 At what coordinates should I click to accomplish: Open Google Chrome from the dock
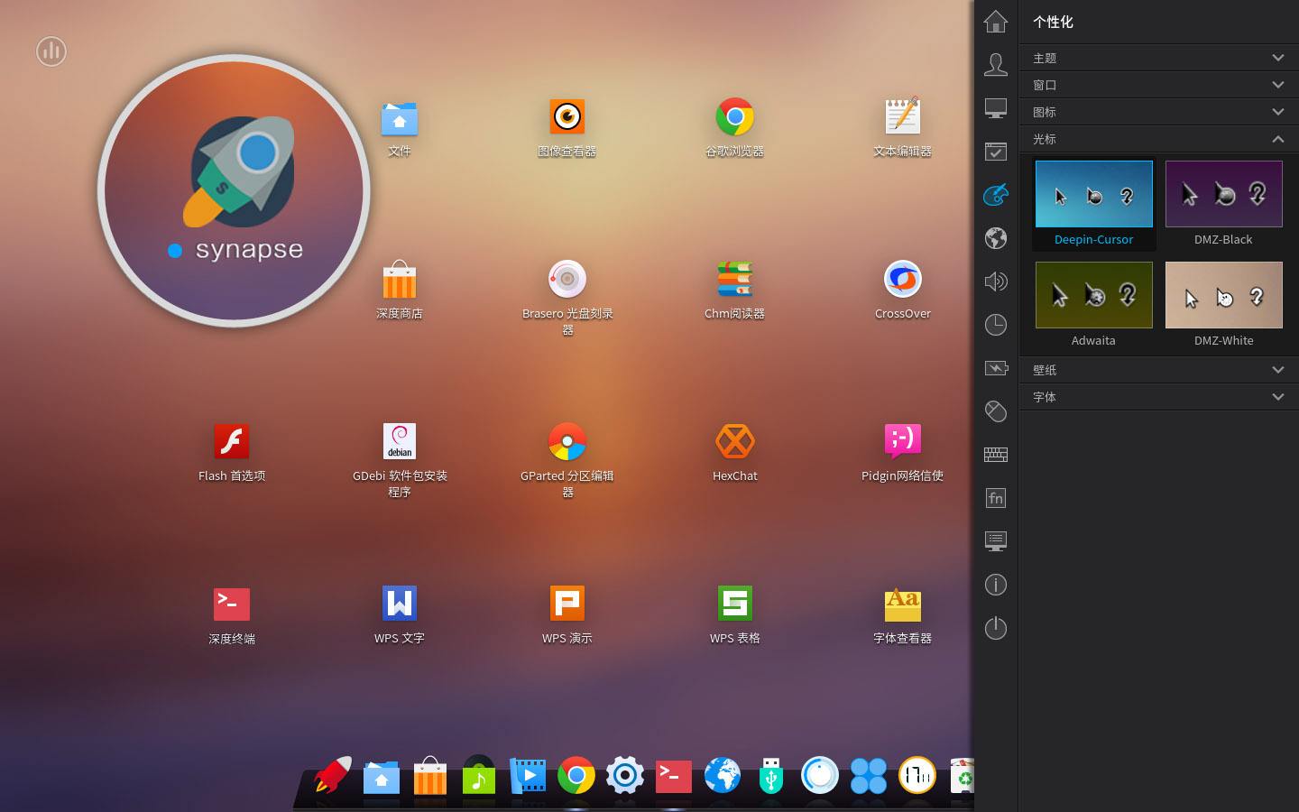[576, 775]
